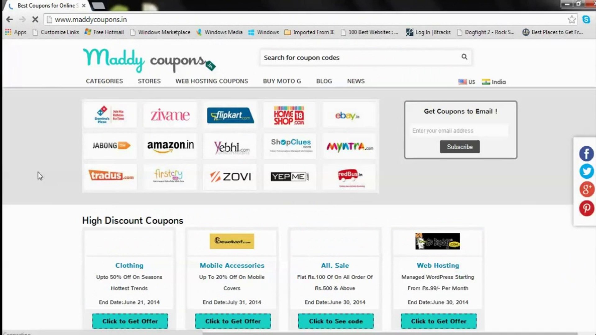The width and height of the screenshot is (596, 335).
Task: Open the Amazon.in store logo
Action: [x=170, y=145]
